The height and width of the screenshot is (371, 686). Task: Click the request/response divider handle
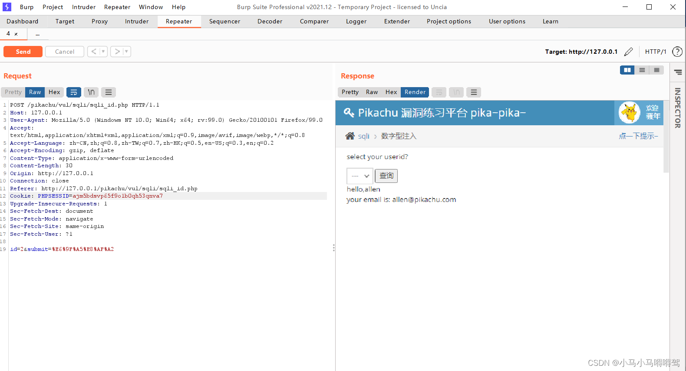click(x=333, y=248)
